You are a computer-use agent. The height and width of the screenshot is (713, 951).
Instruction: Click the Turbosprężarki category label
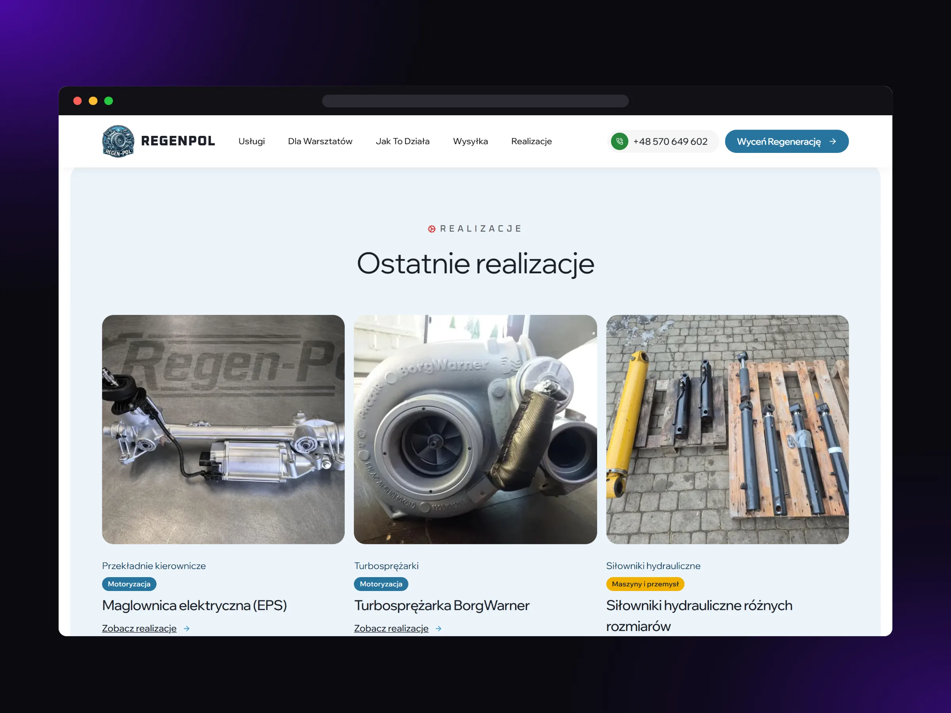coord(386,566)
